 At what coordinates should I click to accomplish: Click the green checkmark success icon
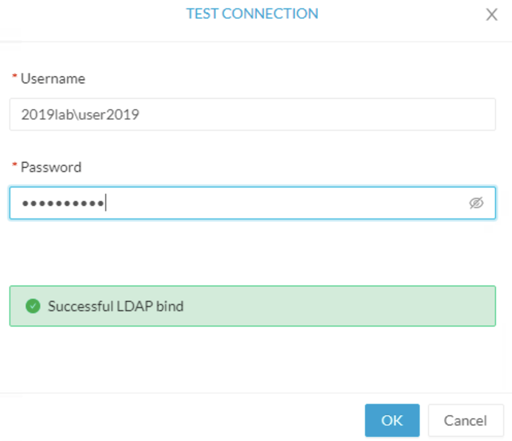[33, 306]
